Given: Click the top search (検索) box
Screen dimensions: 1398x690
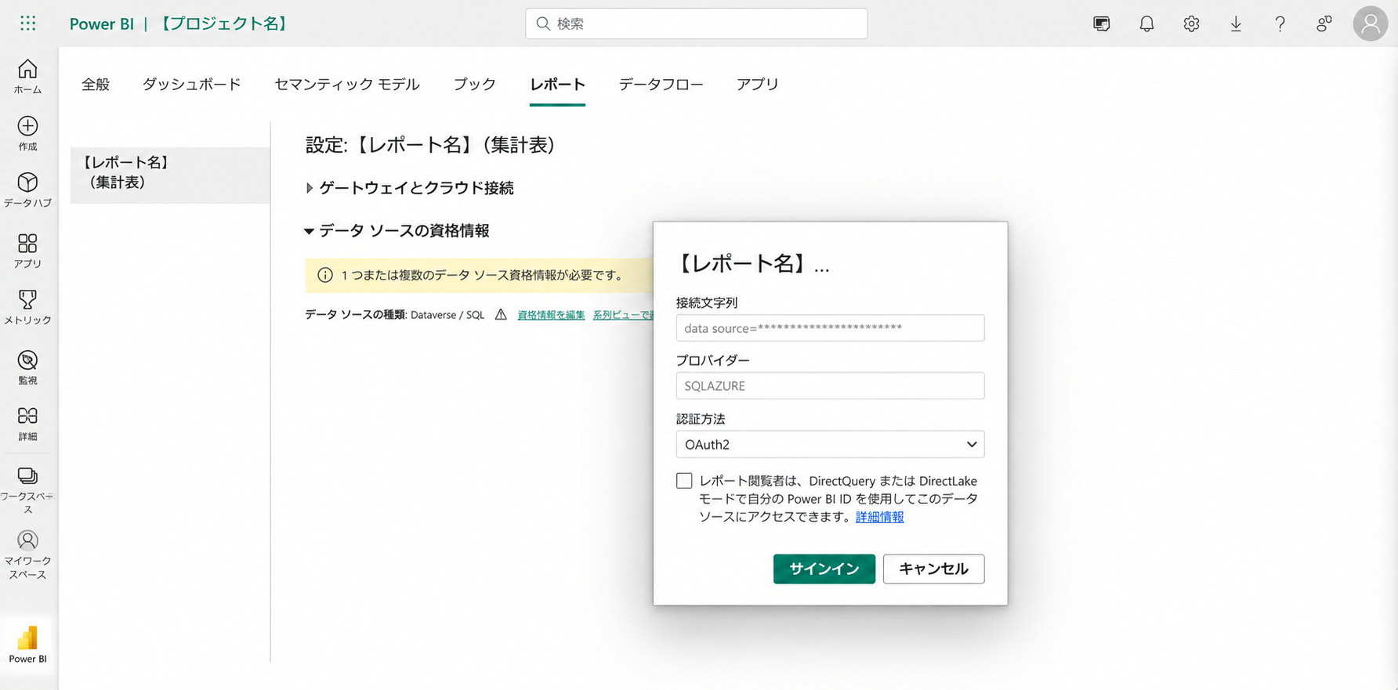Looking at the screenshot, I should (697, 23).
